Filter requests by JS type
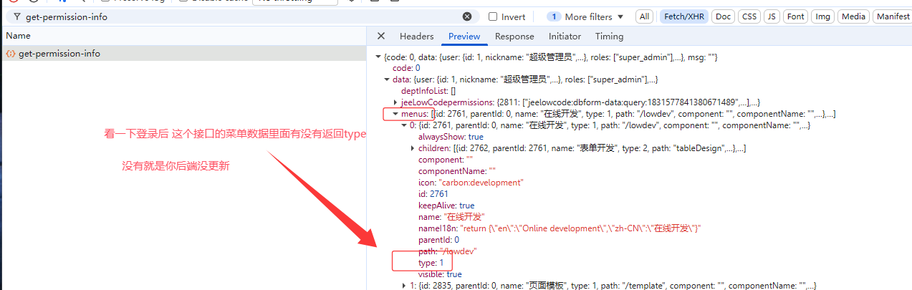 pos(772,16)
